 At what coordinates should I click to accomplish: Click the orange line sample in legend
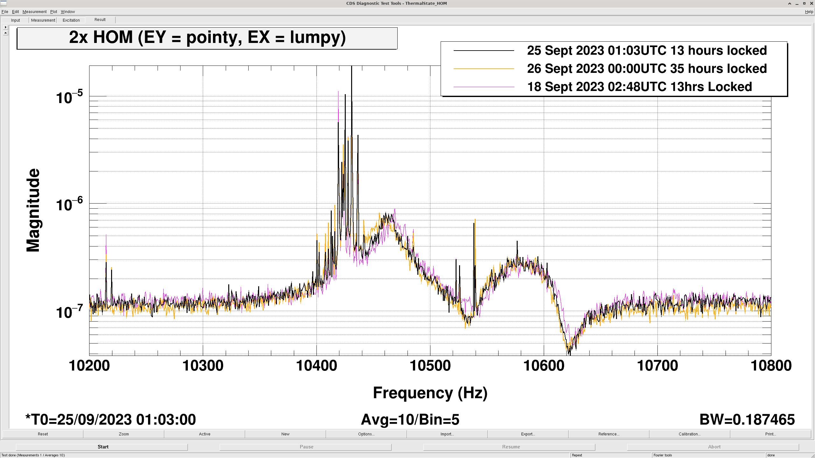pos(484,69)
